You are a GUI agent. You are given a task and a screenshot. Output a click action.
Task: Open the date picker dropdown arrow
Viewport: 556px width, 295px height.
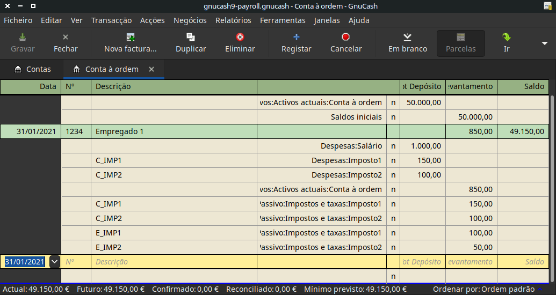54,262
